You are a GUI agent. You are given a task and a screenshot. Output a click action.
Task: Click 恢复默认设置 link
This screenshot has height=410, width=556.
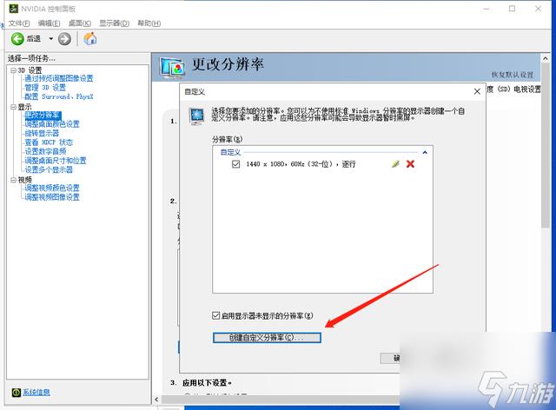[x=512, y=75]
